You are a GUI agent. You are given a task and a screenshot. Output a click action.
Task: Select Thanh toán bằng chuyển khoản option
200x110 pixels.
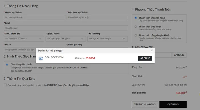[x=136, y=35]
